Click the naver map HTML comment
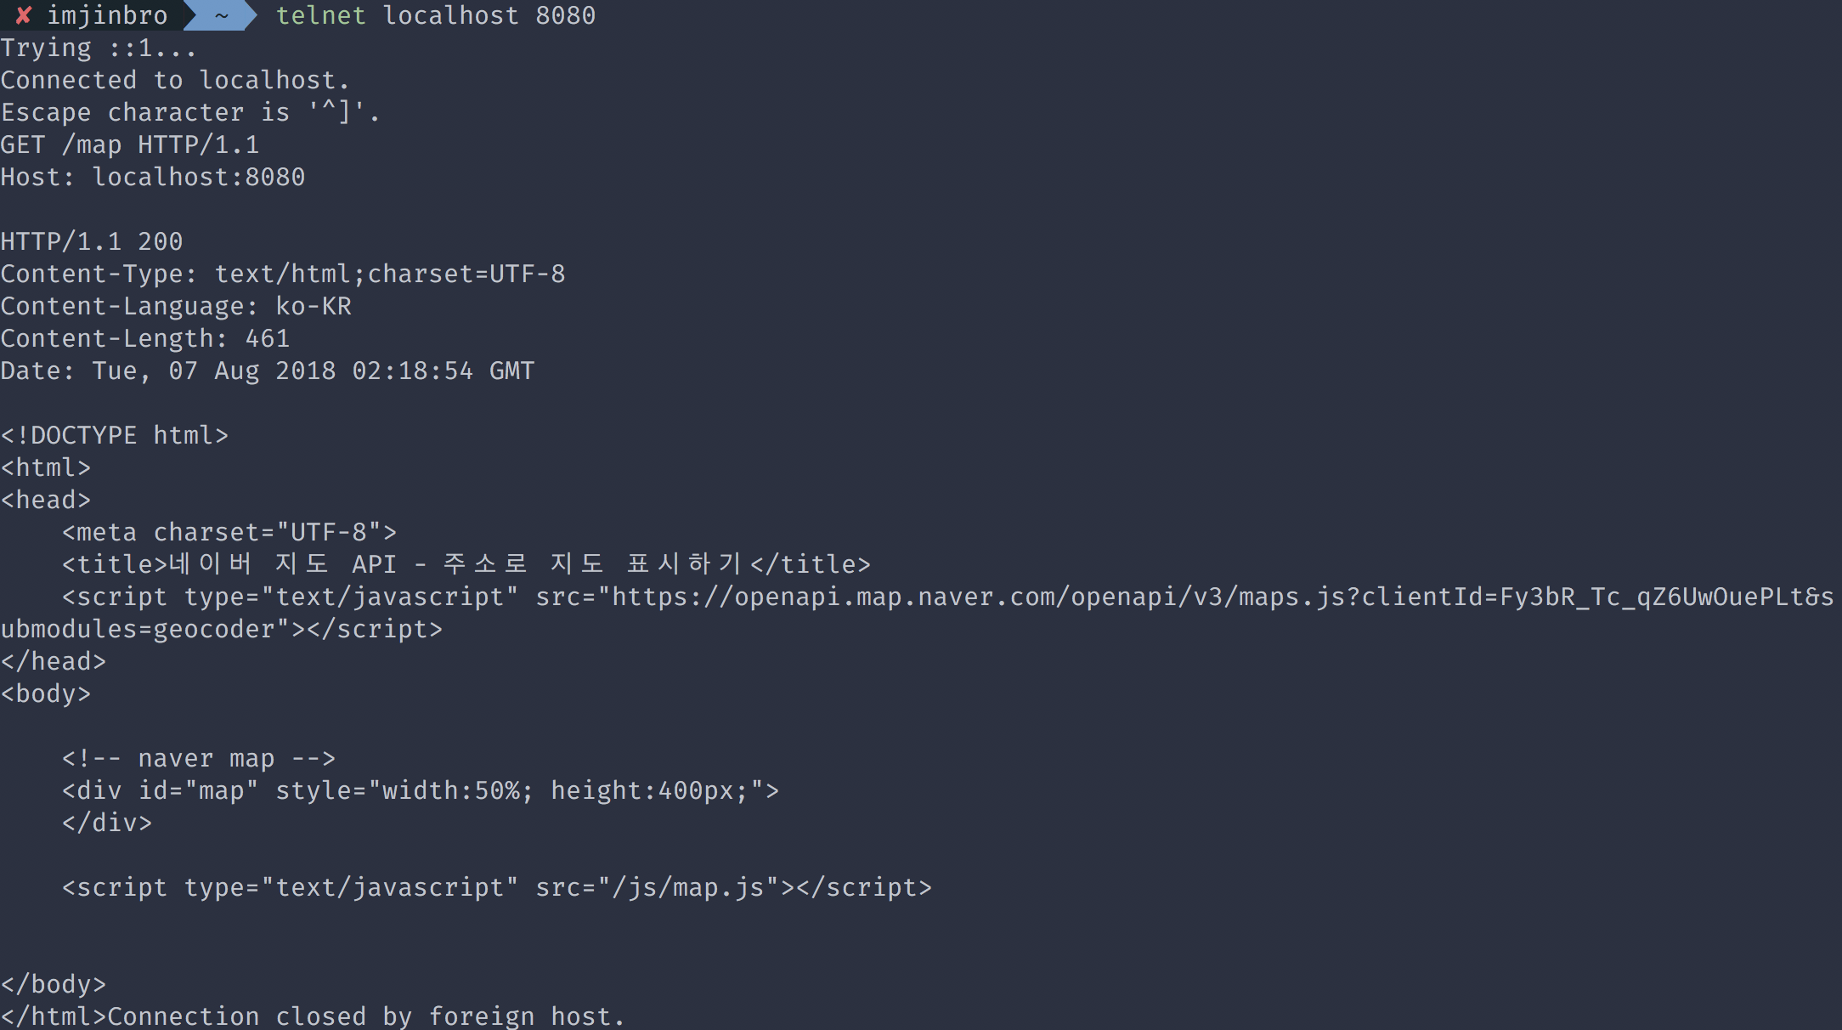Viewport: 1842px width, 1030px height. coord(199,758)
